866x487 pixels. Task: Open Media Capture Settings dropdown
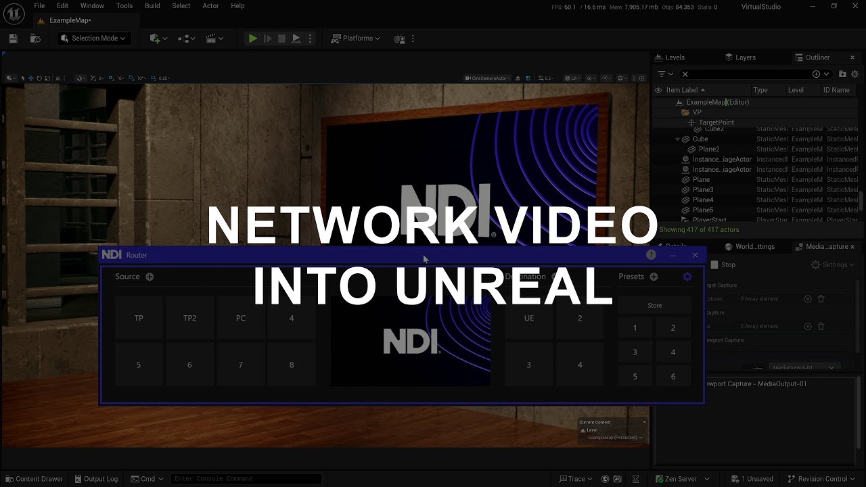coord(833,265)
